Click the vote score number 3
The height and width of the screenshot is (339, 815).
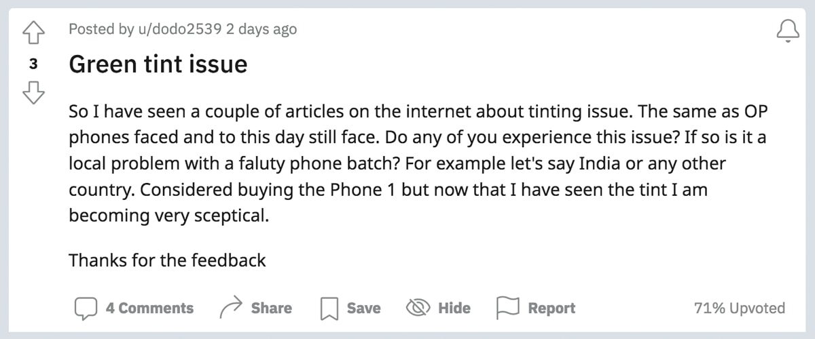pos(33,64)
